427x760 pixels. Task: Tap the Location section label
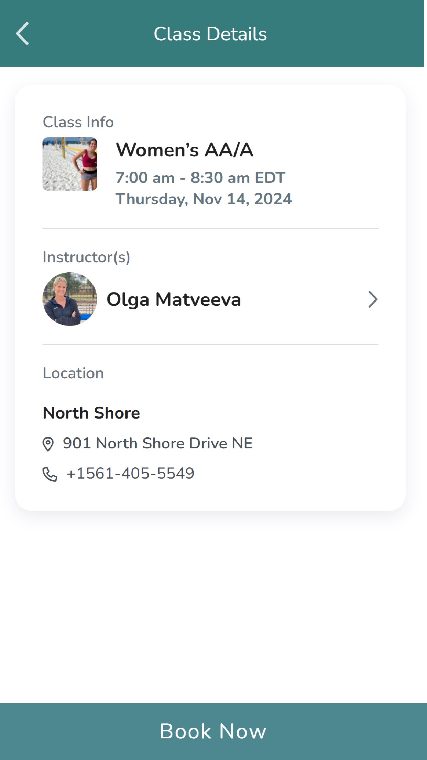coord(73,373)
